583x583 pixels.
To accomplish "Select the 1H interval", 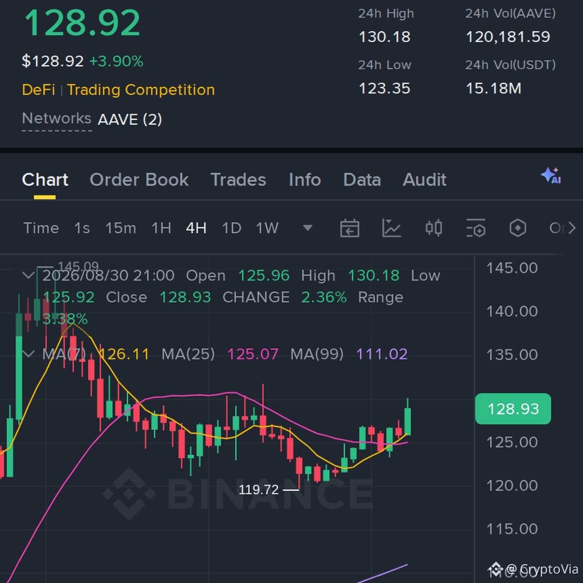I will point(161,228).
